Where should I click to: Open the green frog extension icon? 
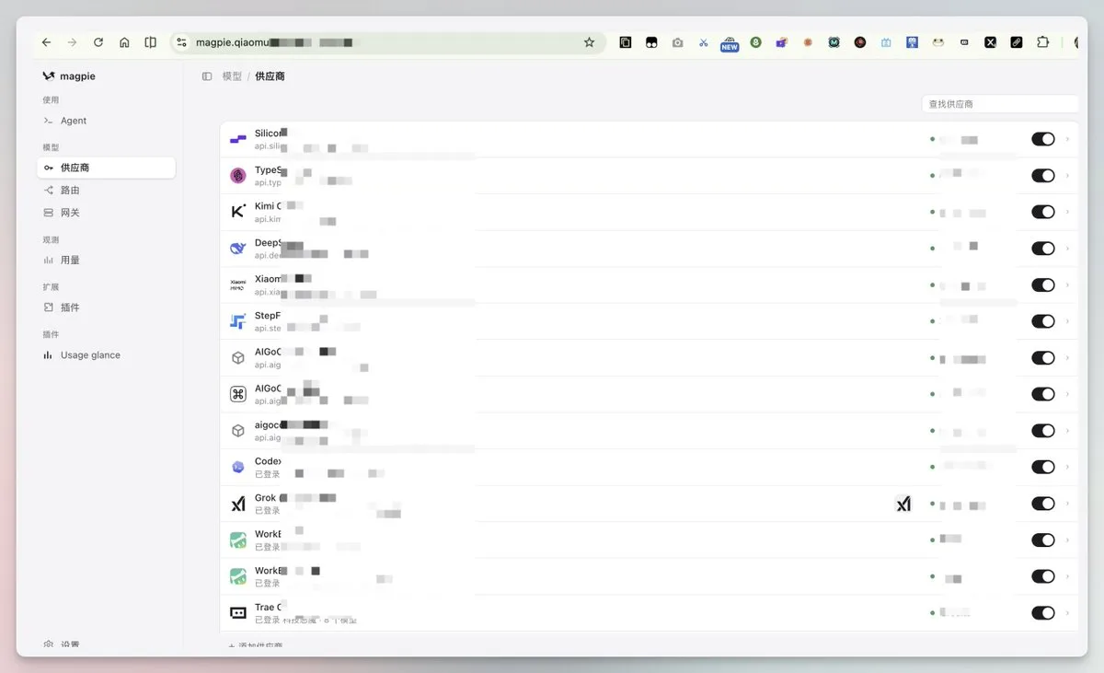938,42
